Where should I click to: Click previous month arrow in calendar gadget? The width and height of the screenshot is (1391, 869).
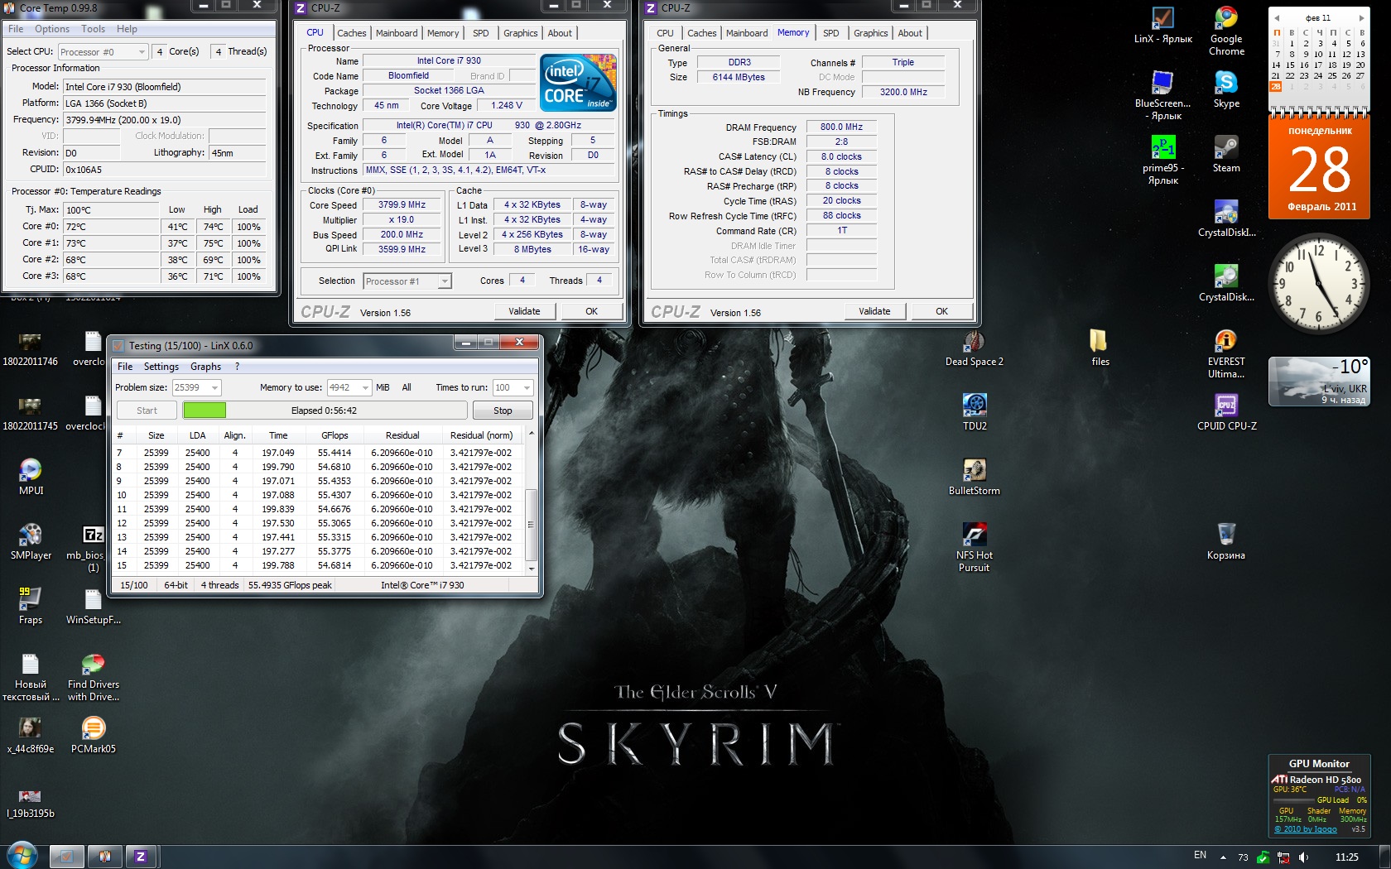(1276, 17)
